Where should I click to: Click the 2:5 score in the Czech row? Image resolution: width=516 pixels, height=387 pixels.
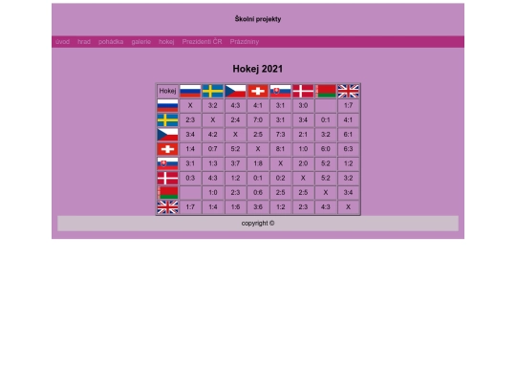pos(258,135)
